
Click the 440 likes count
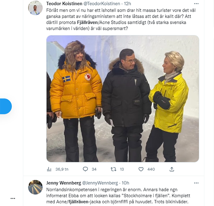pyautogui.click(x=151, y=169)
